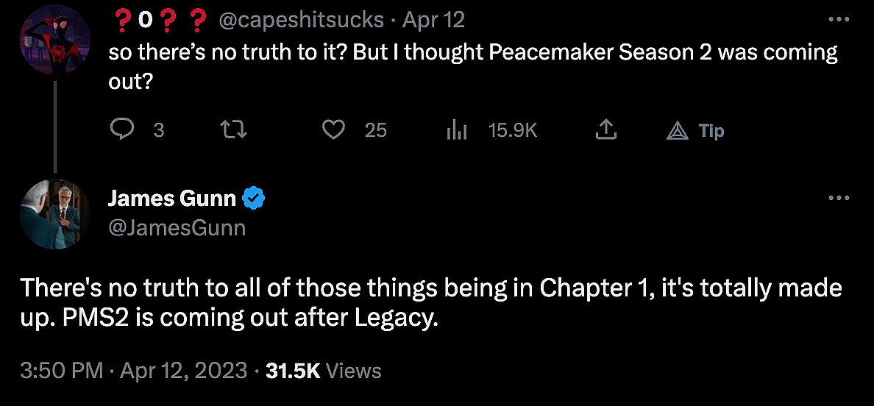The width and height of the screenshot is (874, 406).
Task: Visit the @capeshitsucks handle link
Action: coord(302,20)
